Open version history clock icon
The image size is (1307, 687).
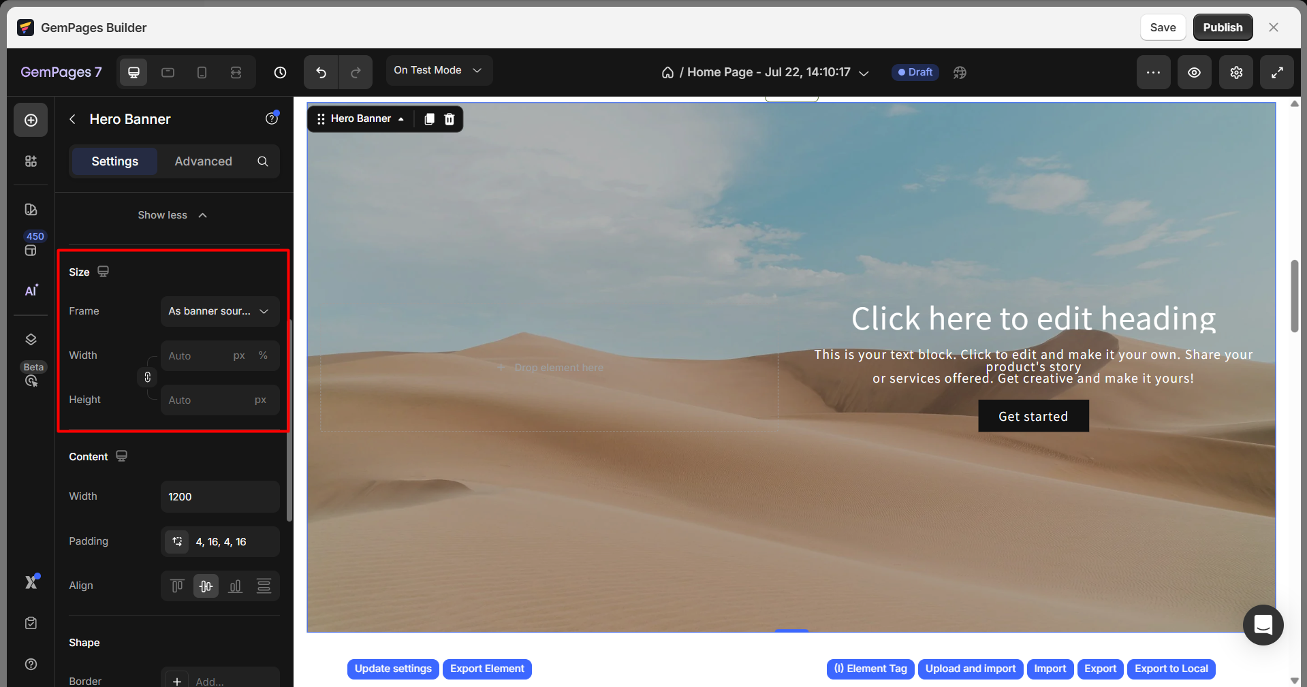click(x=280, y=72)
